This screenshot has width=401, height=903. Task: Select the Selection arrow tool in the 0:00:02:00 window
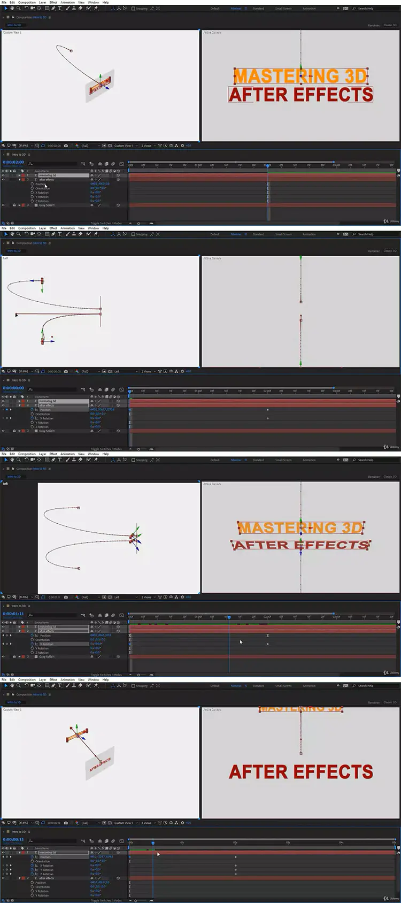pyautogui.click(x=6, y=9)
